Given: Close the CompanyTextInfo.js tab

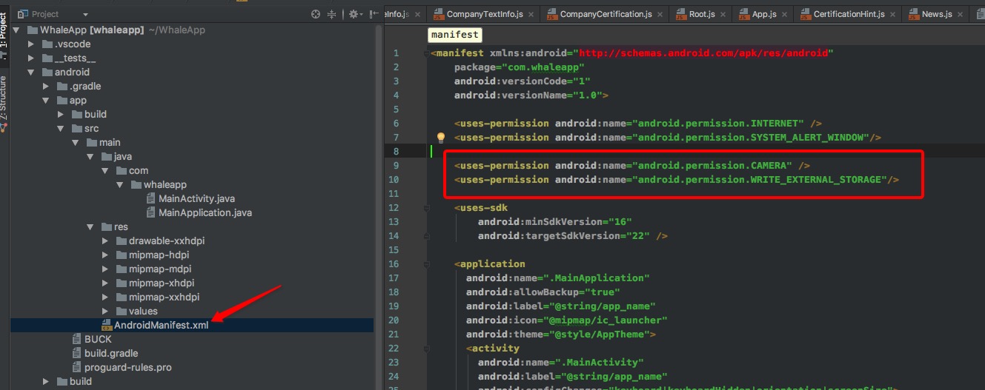Looking at the screenshot, I should click(x=531, y=15).
